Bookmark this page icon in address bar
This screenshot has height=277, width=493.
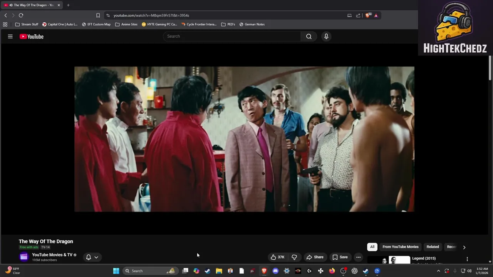[98, 15]
